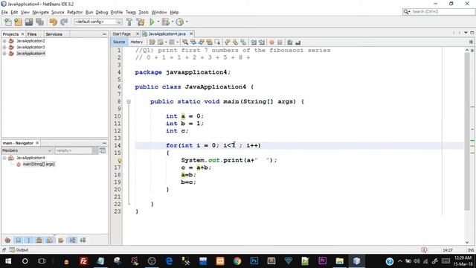Screen dimensions: 476x268
Task: Toggle Show Static Members filter in Navigator
Action: [x=29, y=240]
